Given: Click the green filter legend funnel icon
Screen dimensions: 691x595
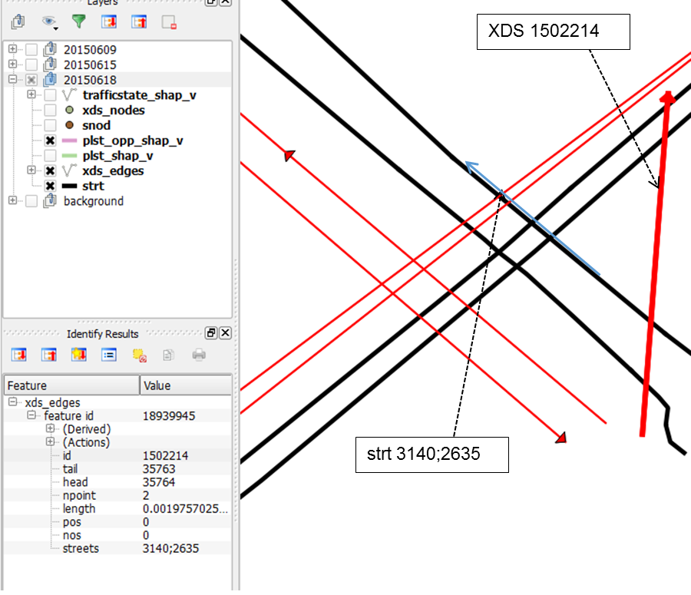Looking at the screenshot, I should click(78, 21).
